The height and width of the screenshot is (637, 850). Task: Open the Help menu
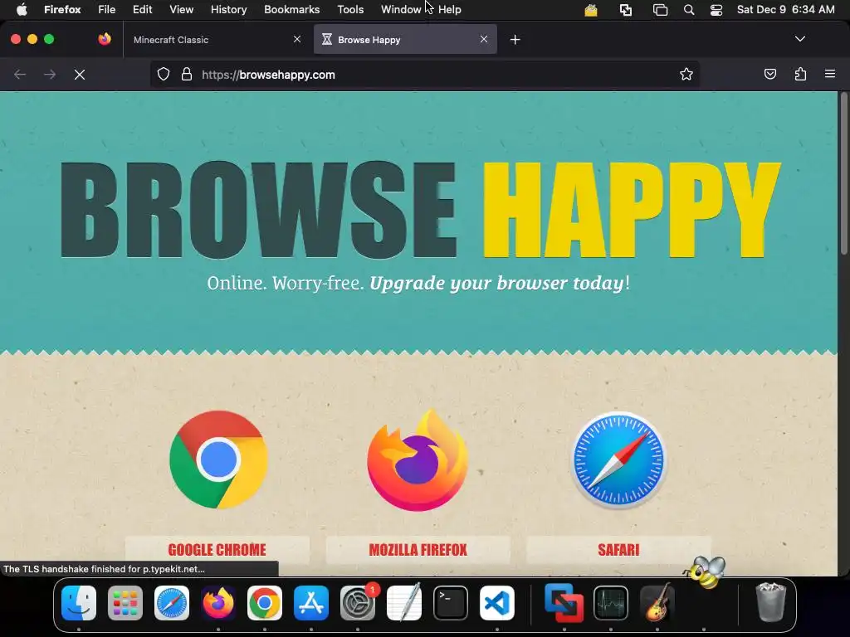pos(449,10)
